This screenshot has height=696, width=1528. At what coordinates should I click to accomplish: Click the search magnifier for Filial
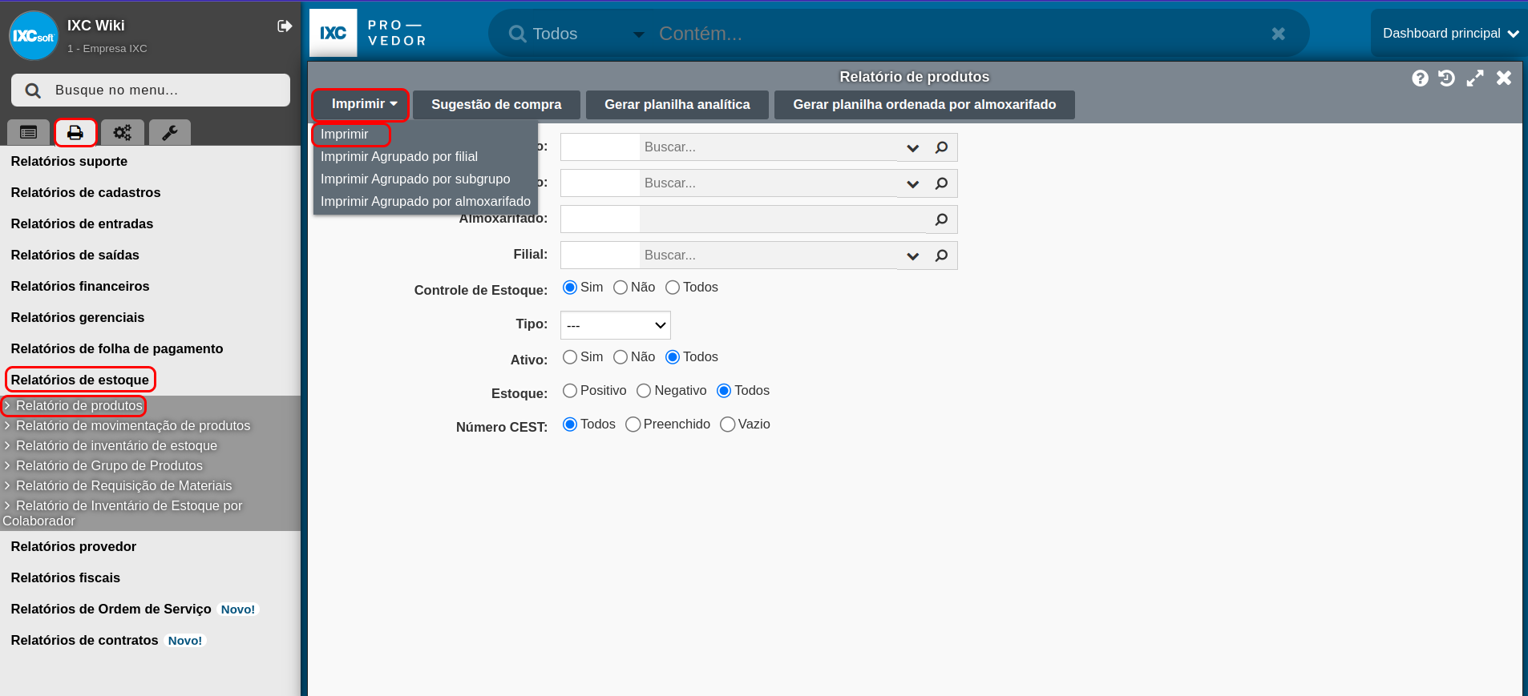click(x=942, y=255)
